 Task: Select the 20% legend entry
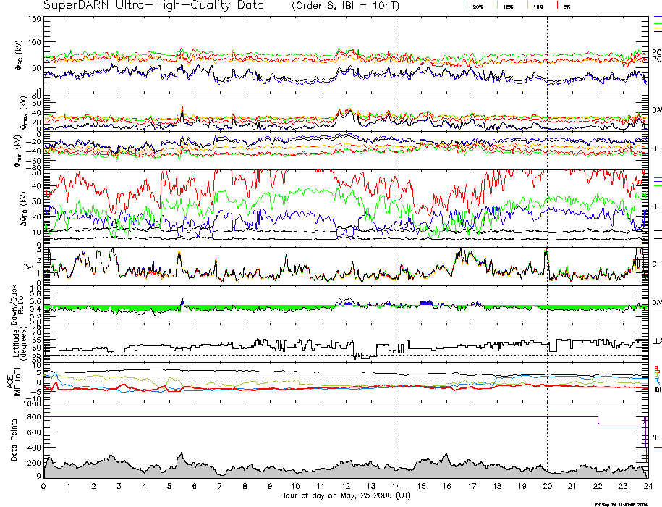478,6
